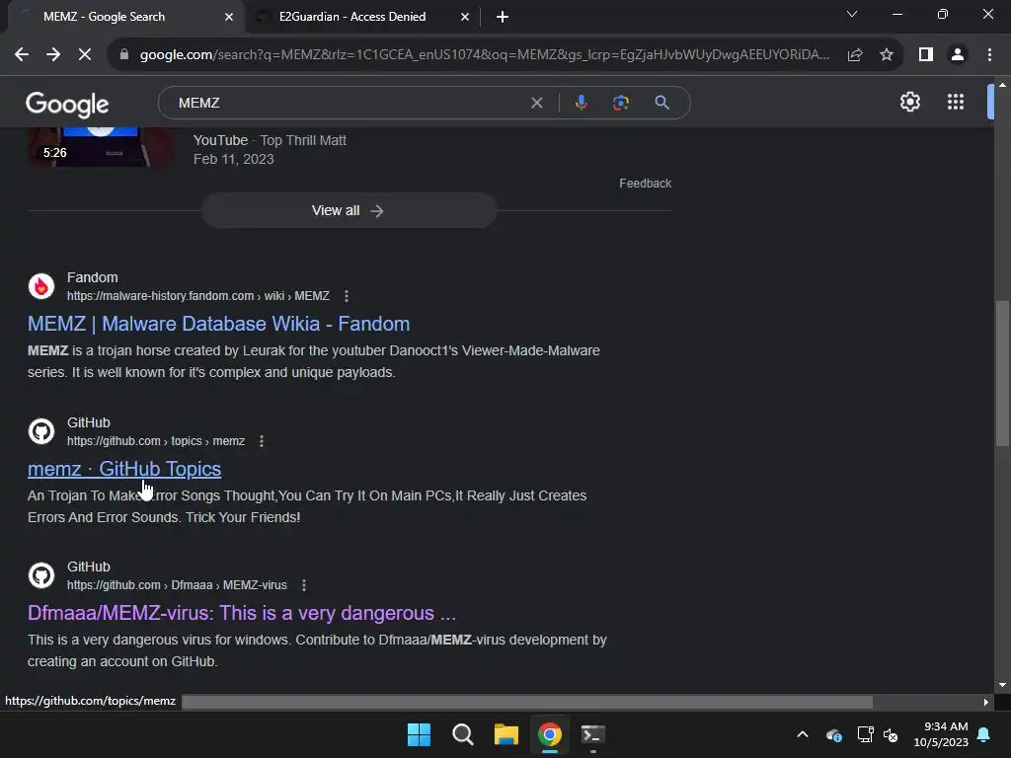Open memz GitHub Topics link
The width and height of the screenshot is (1011, 758).
124,469
